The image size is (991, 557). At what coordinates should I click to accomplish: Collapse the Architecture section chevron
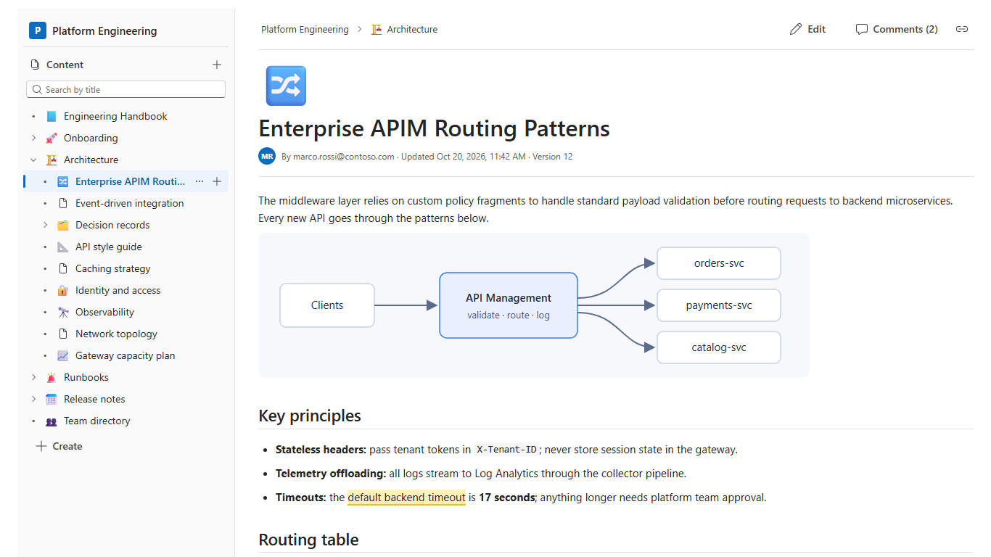pyautogui.click(x=33, y=160)
